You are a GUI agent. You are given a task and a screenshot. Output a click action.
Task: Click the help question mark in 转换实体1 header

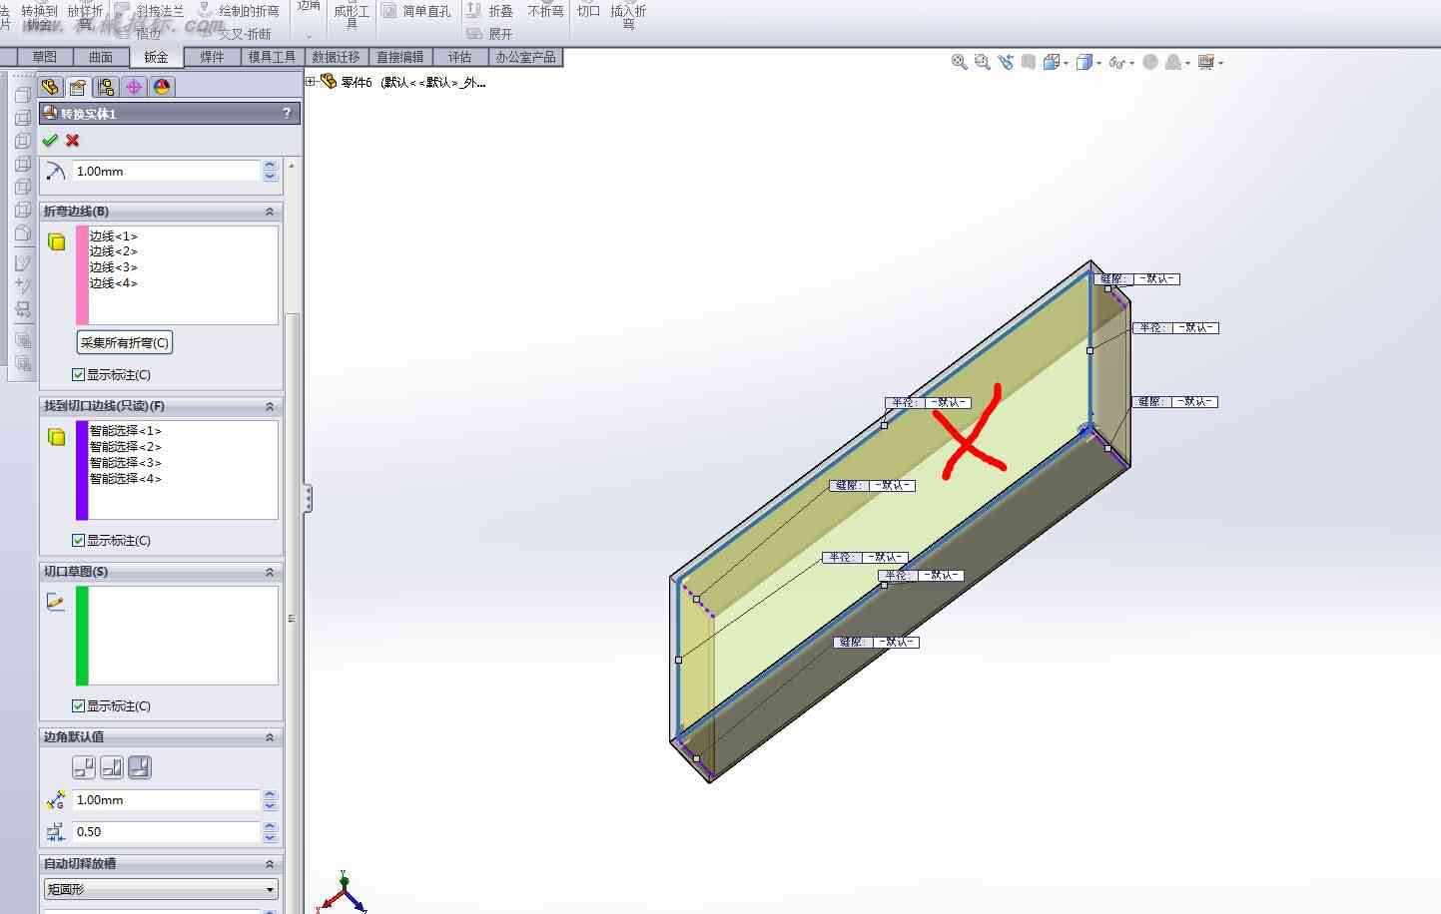287,113
